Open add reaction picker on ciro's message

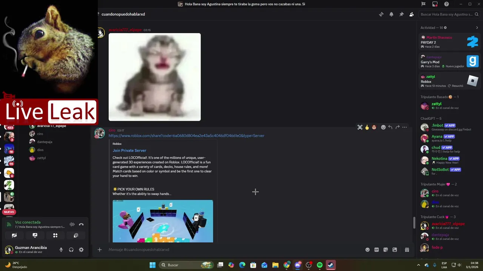383,127
